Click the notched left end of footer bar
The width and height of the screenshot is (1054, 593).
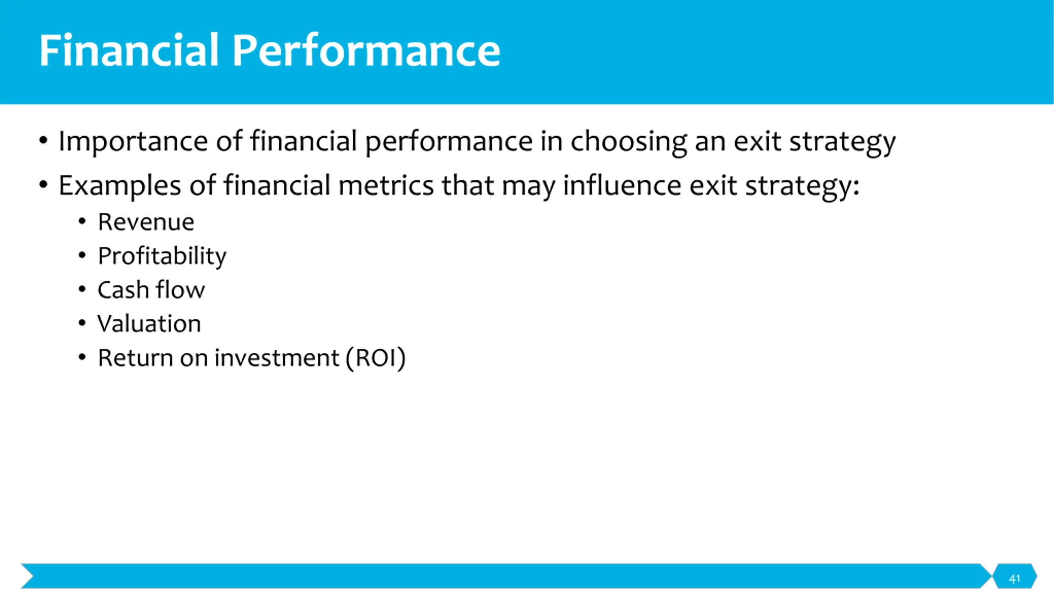click(27, 576)
